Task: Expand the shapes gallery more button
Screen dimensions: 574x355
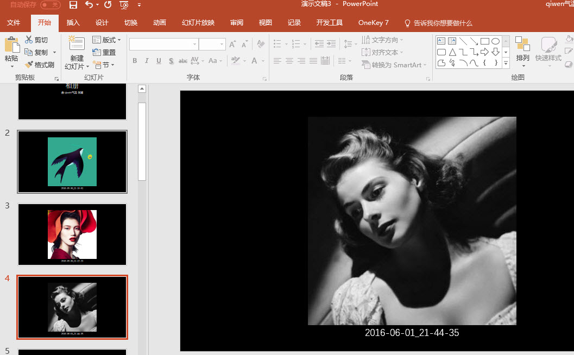Action: tap(506, 64)
